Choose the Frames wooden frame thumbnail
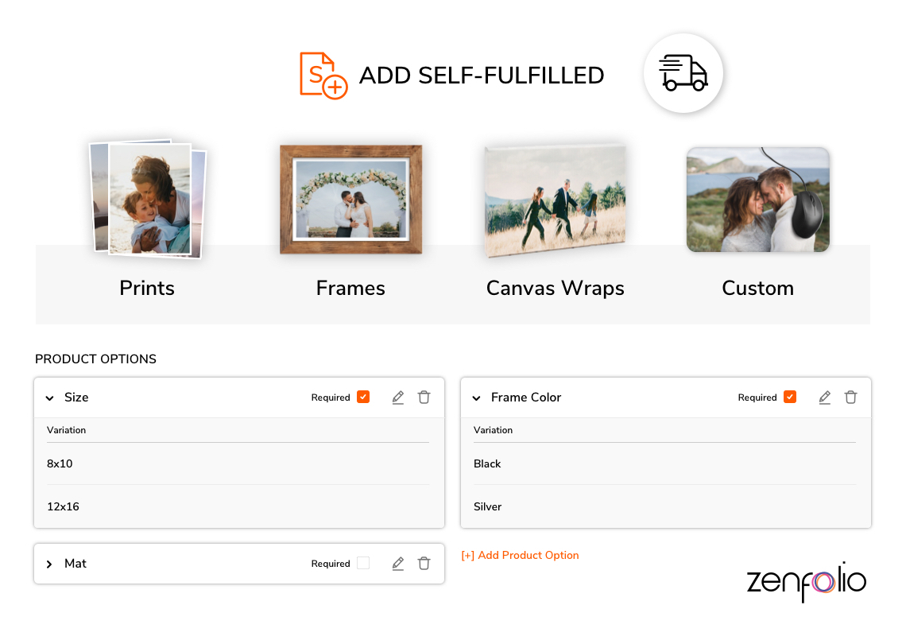Image resolution: width=906 pixels, height=636 pixels. point(350,199)
